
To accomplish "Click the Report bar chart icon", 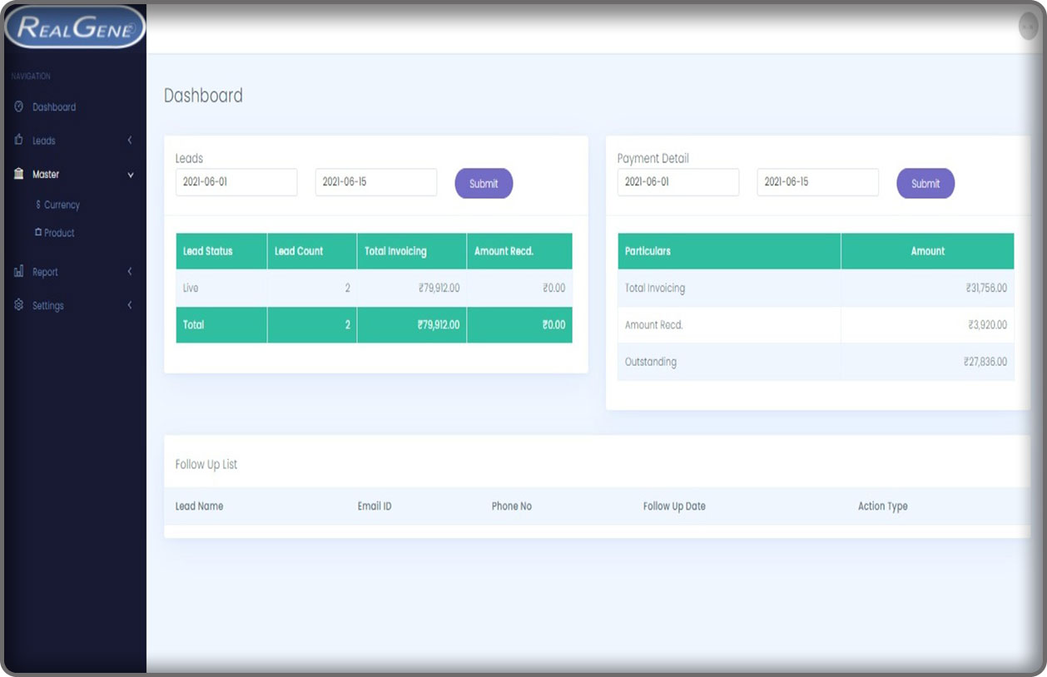I will click(19, 272).
